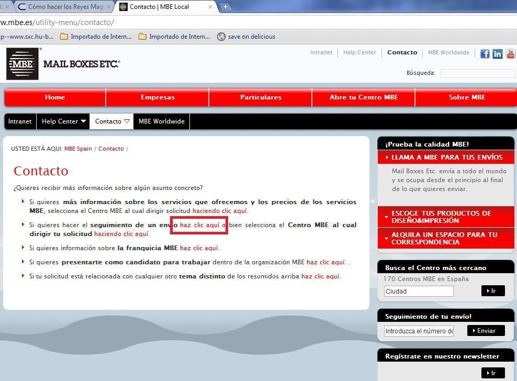Click 'haz clic aquí' for franquicia MBE
Viewport: 517px width, 381px height.
tap(199, 248)
